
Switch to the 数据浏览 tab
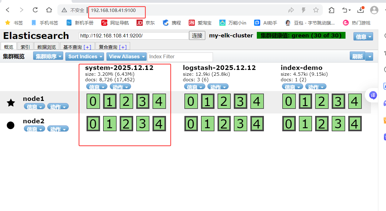coord(47,47)
